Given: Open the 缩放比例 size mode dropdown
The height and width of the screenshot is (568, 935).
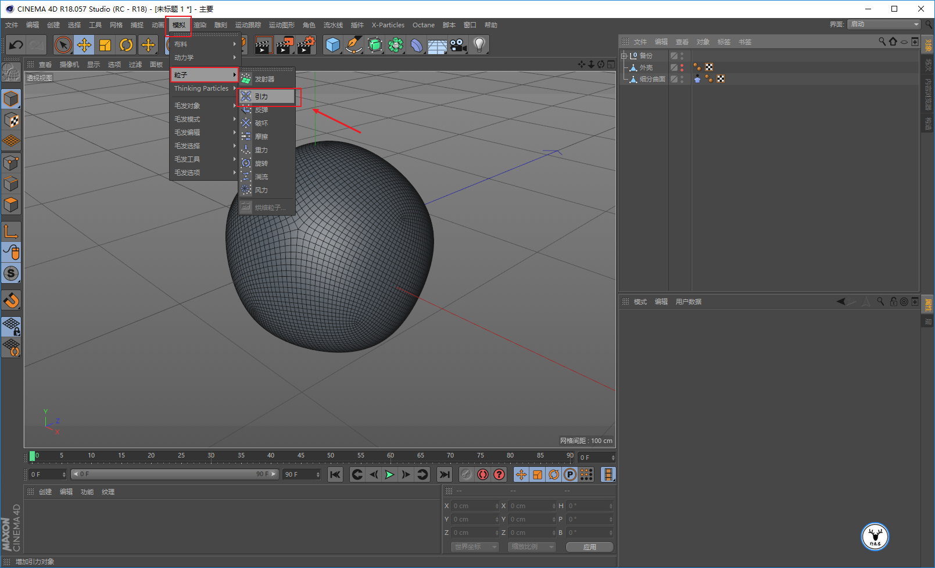Looking at the screenshot, I should (x=532, y=547).
